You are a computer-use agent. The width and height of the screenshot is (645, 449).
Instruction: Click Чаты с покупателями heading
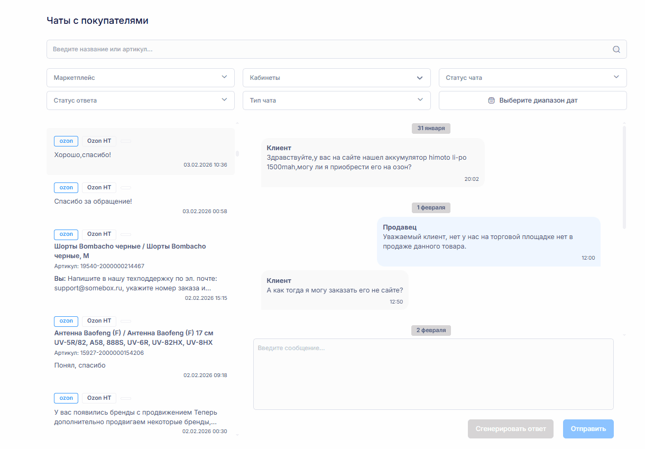pyautogui.click(x=97, y=21)
